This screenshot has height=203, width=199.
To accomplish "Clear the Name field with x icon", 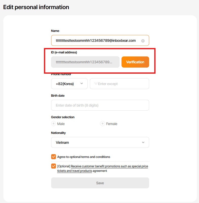I will 143,41.
